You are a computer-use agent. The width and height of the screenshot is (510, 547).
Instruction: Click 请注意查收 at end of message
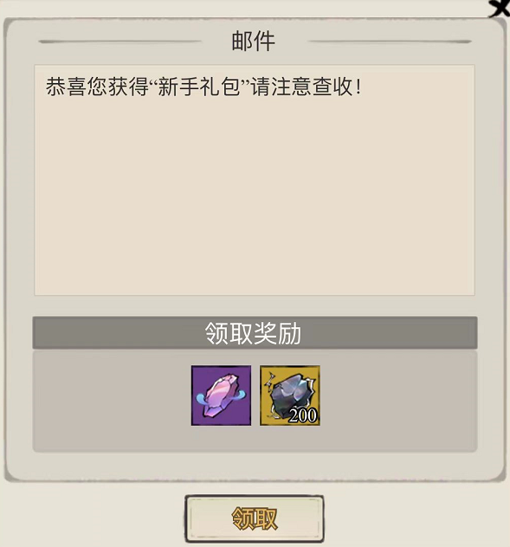(x=302, y=87)
